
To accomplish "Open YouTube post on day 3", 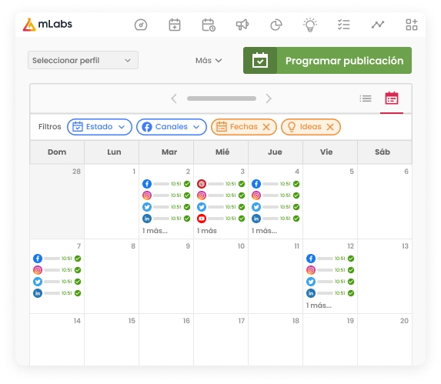I will pos(221,219).
